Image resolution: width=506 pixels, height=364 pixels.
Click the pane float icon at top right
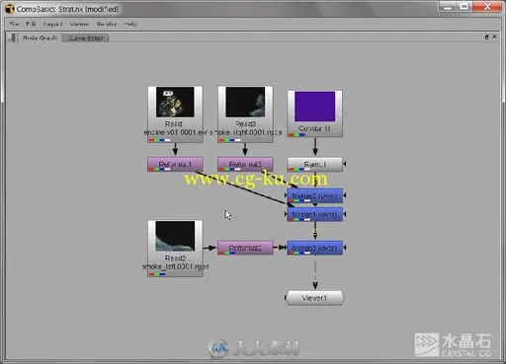pyautogui.click(x=486, y=36)
